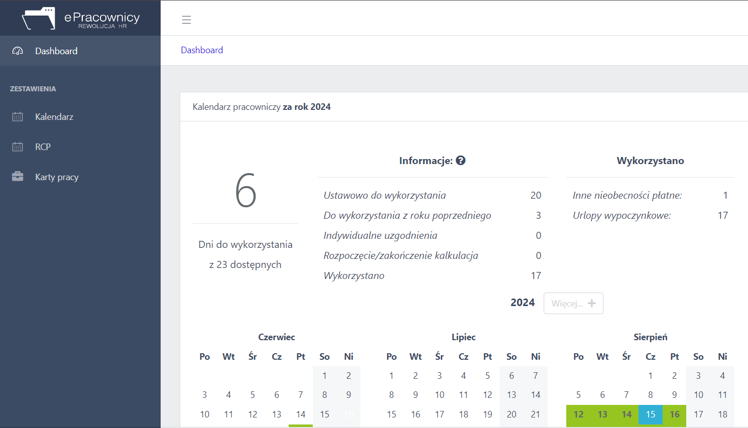The width and height of the screenshot is (748, 428).
Task: Click the Urlopy wypoczynkowe value 17
Action: [722, 215]
